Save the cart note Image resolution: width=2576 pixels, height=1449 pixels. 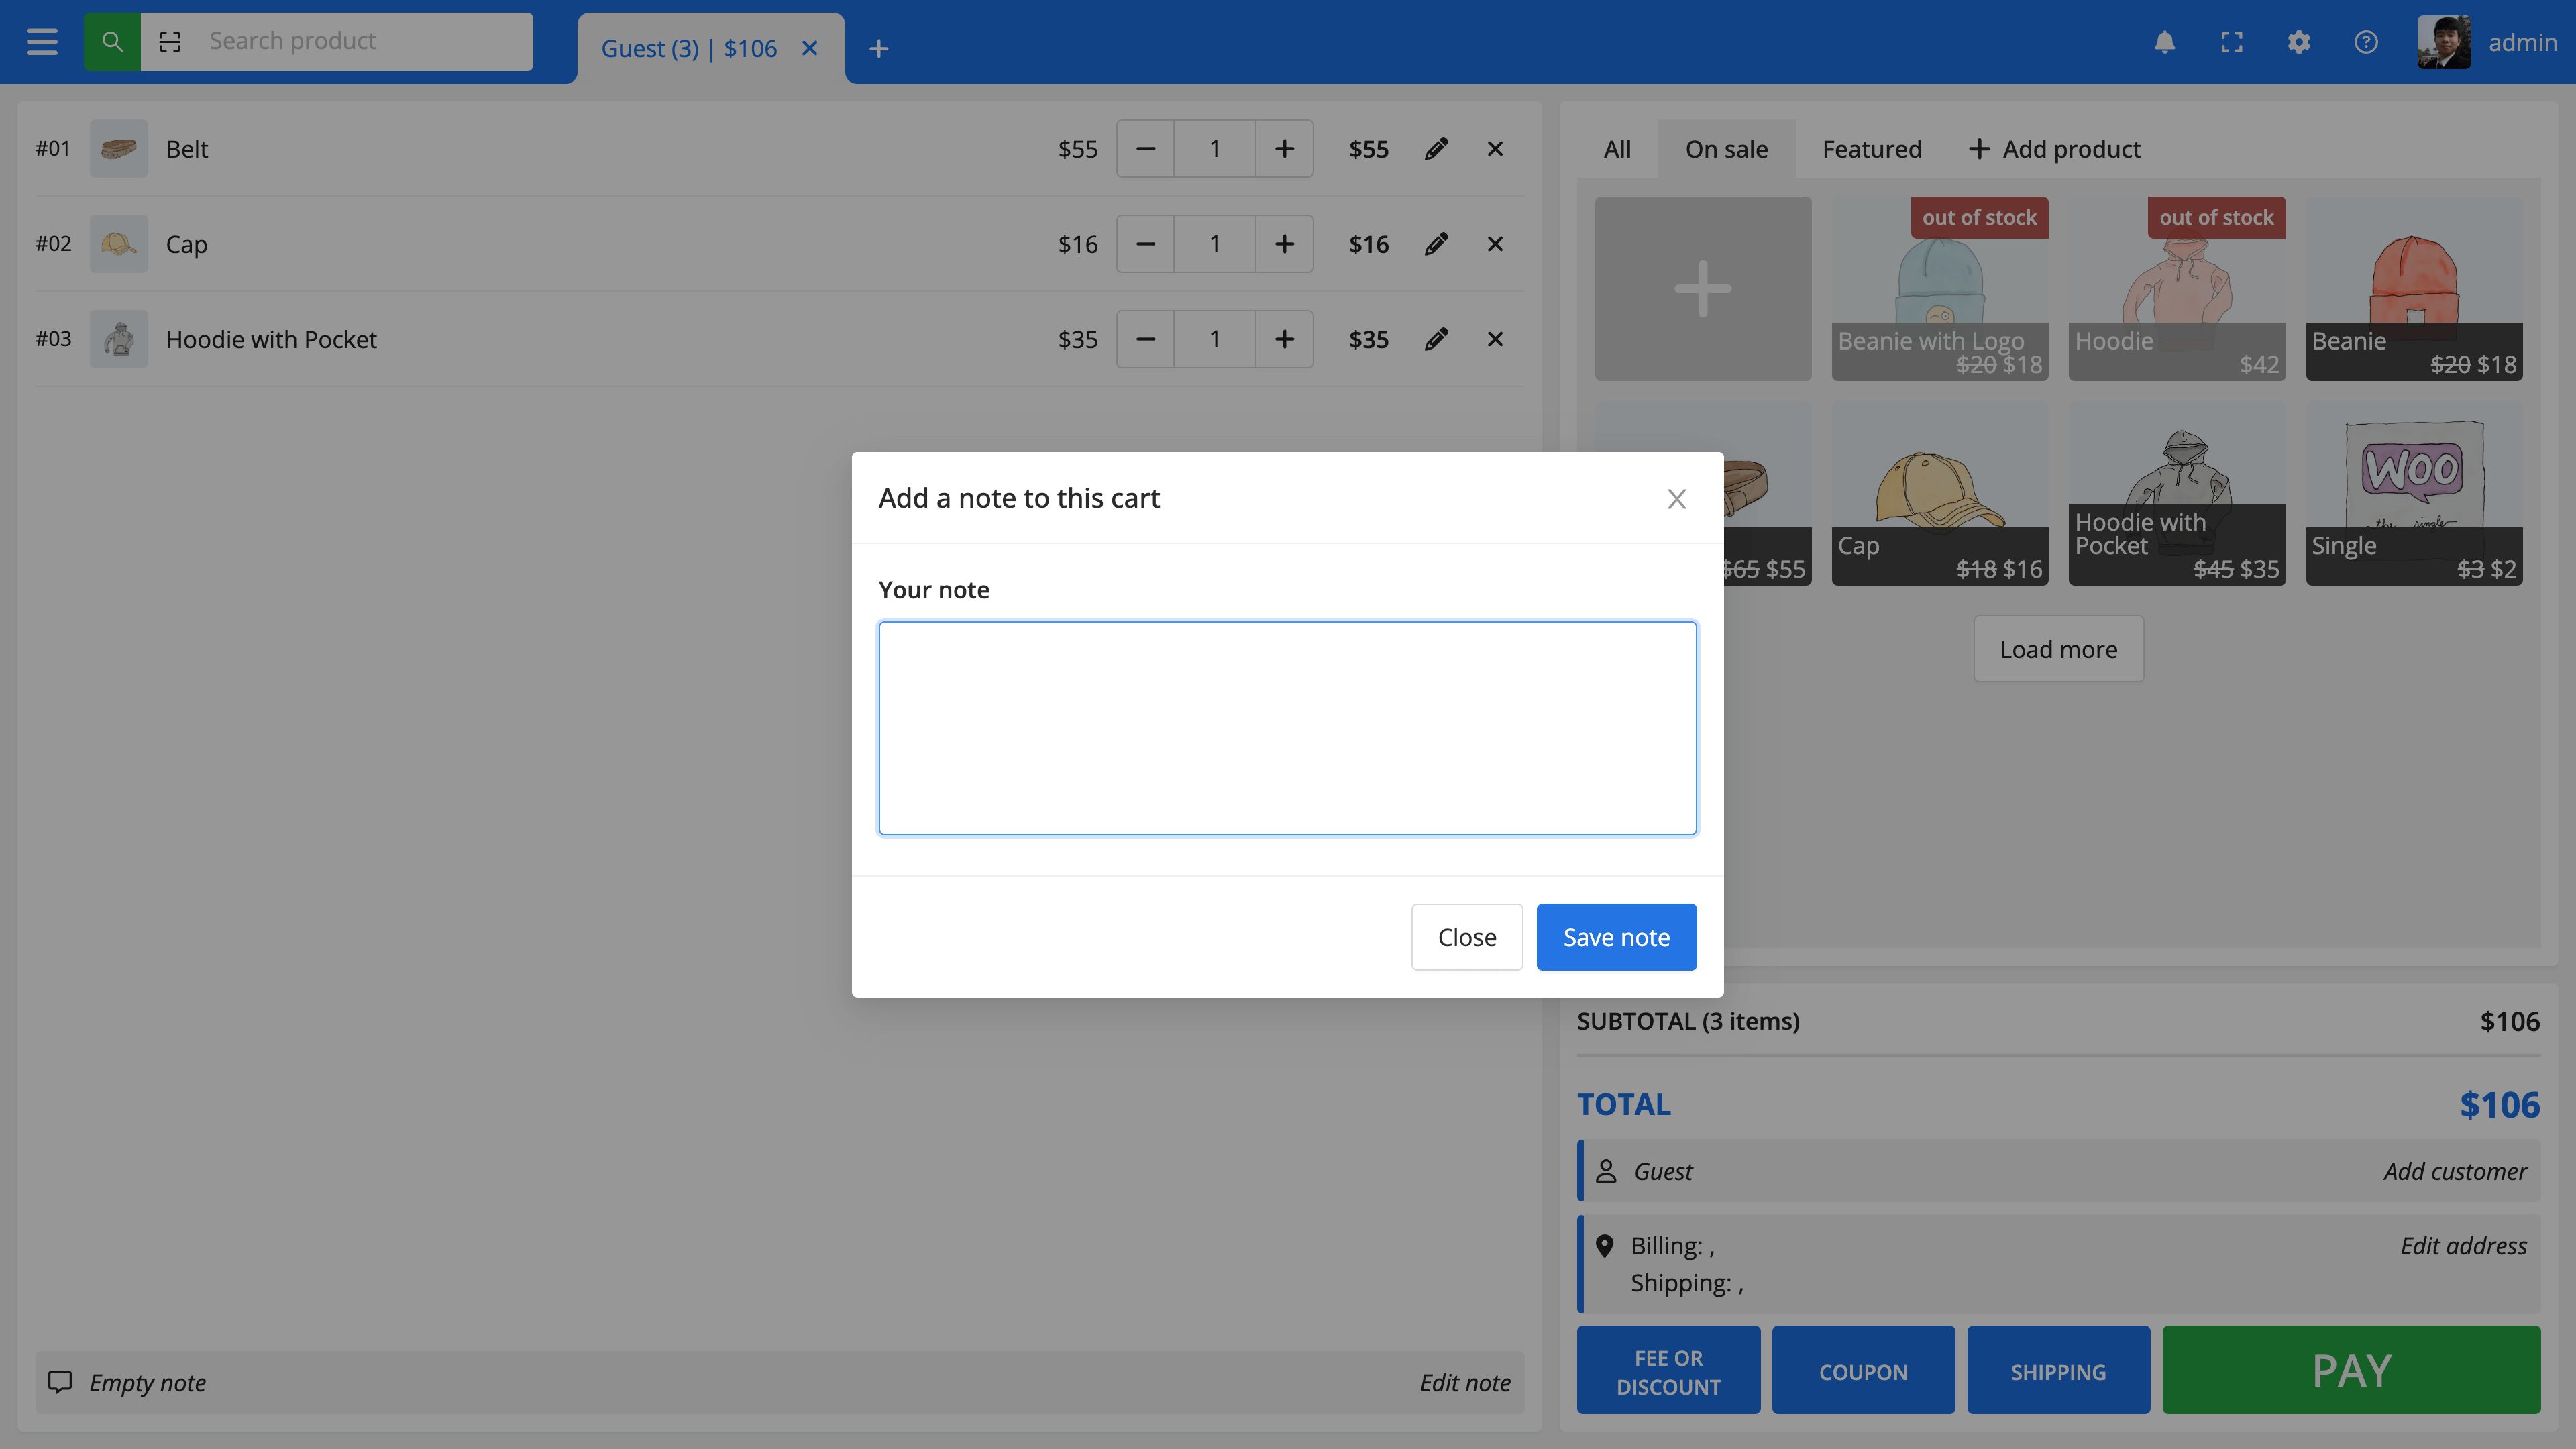pyautogui.click(x=1616, y=937)
